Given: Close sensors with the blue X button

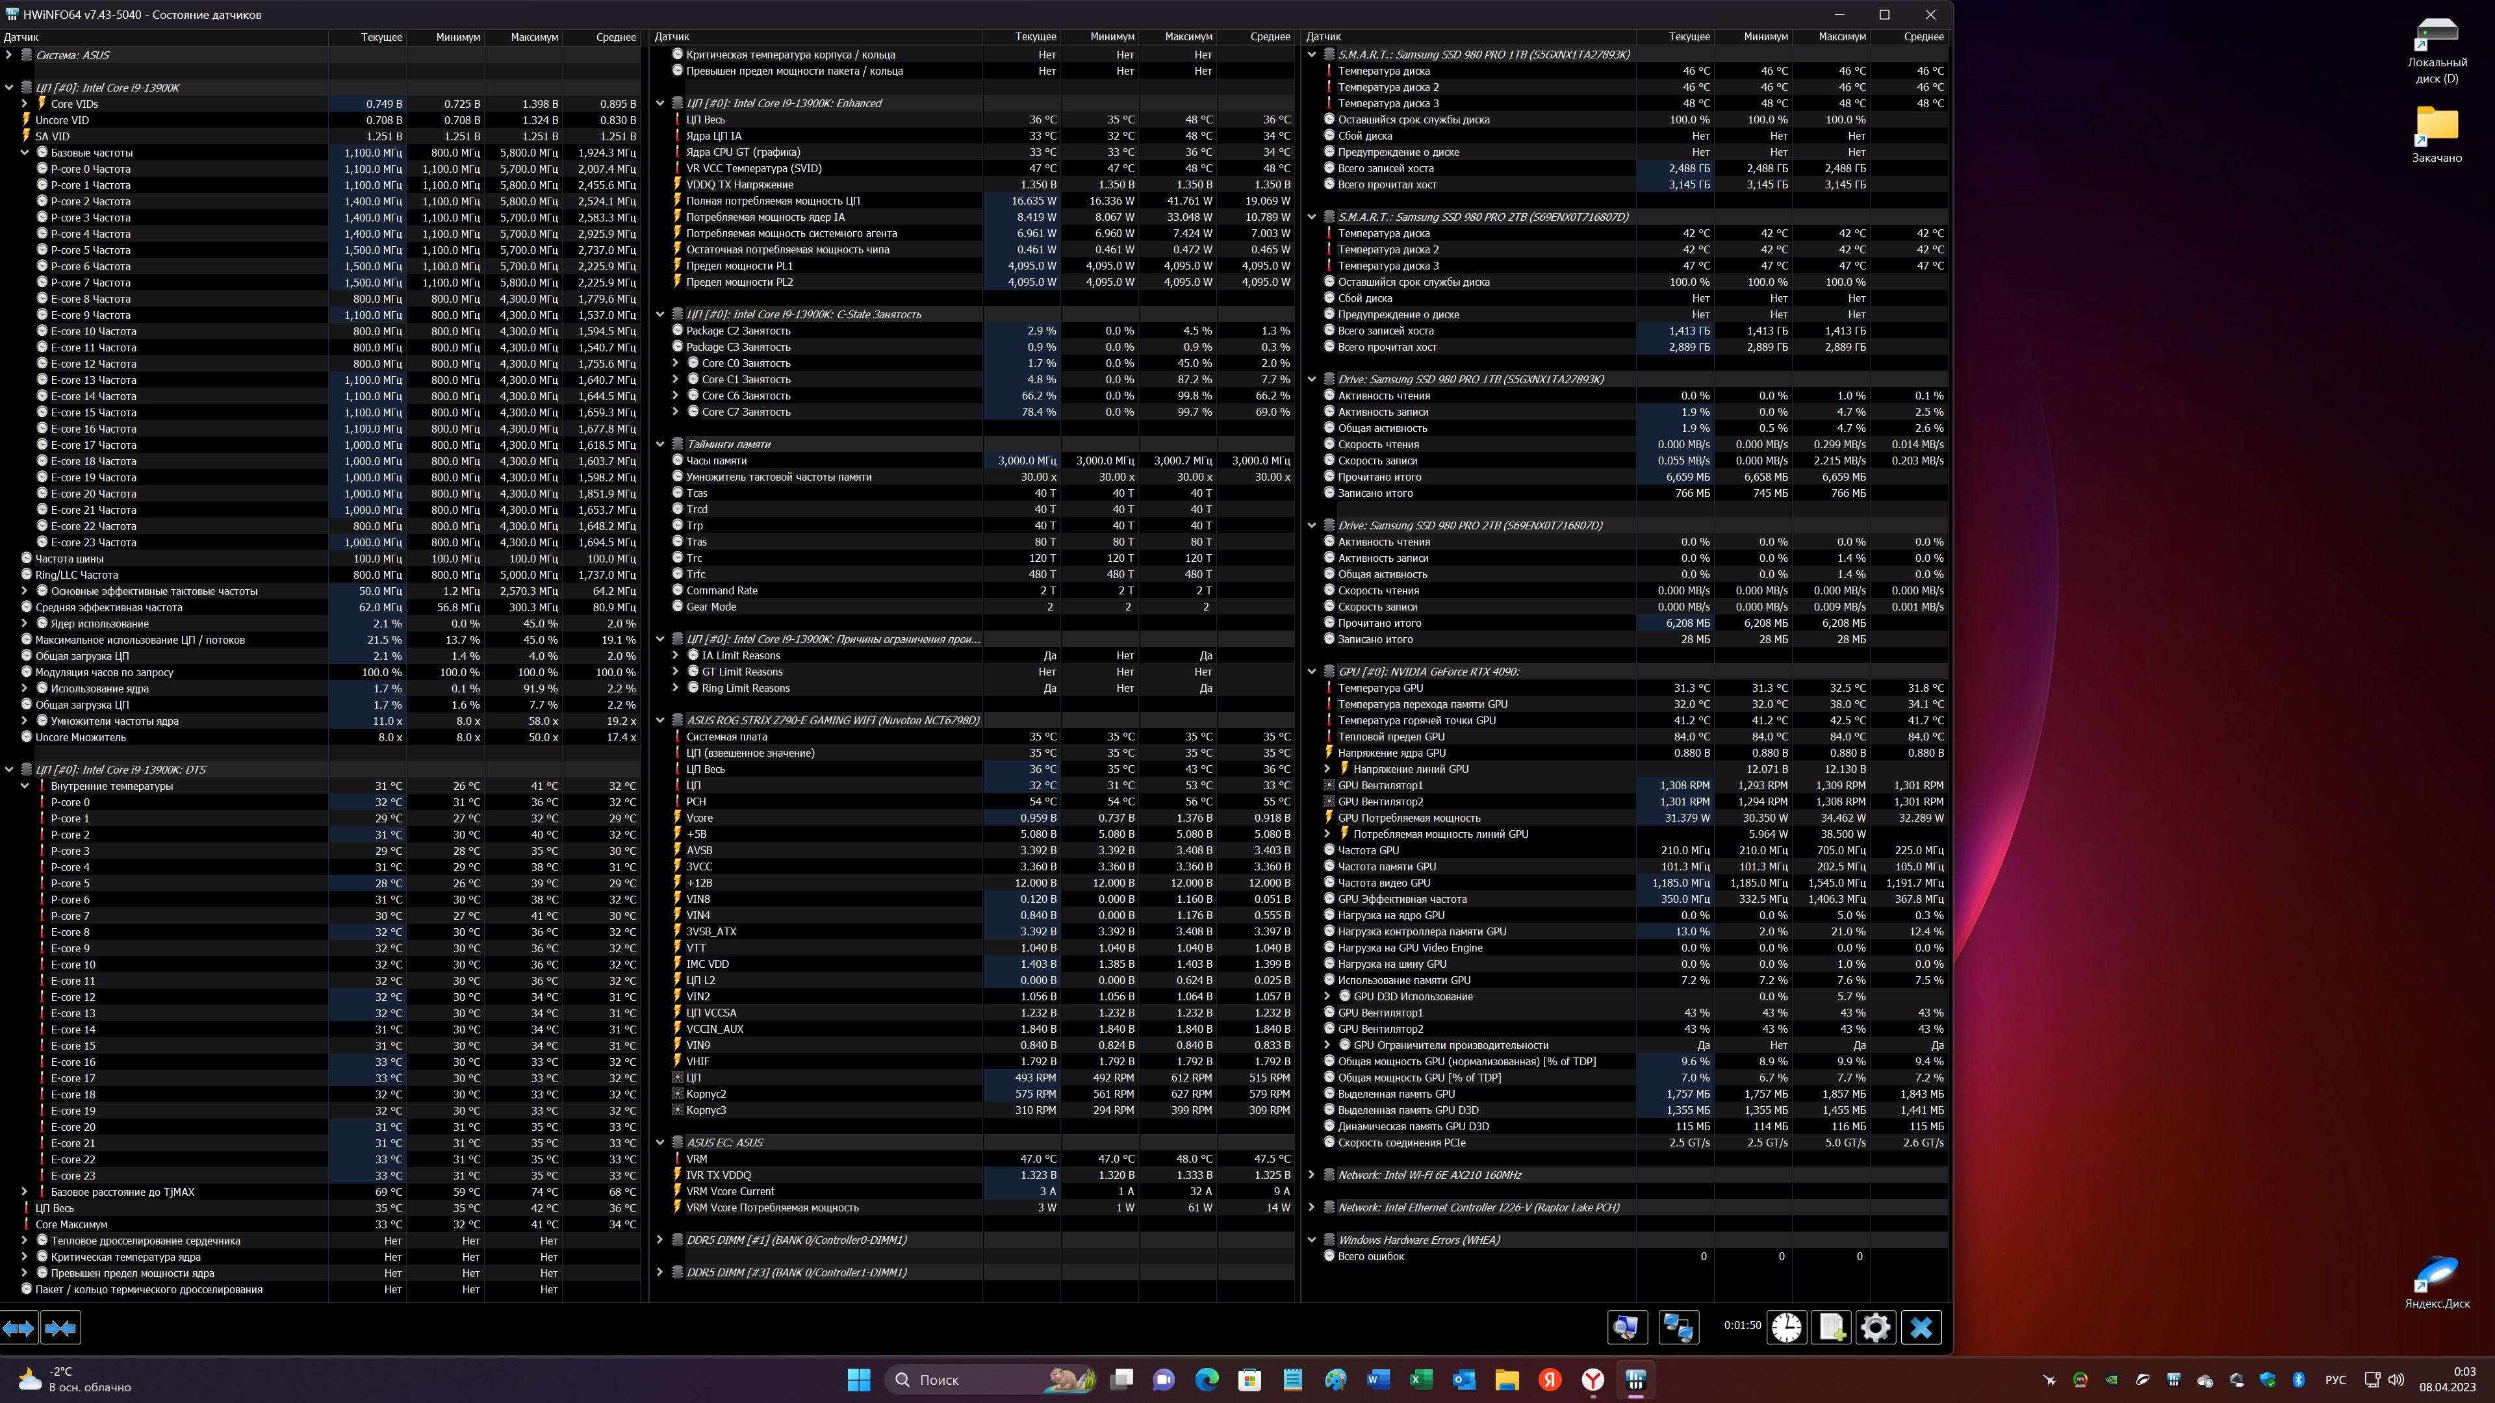Looking at the screenshot, I should 1921,1328.
